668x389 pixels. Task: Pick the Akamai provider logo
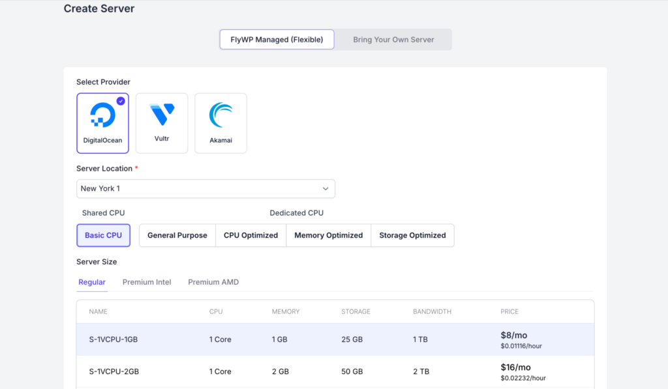click(x=220, y=115)
